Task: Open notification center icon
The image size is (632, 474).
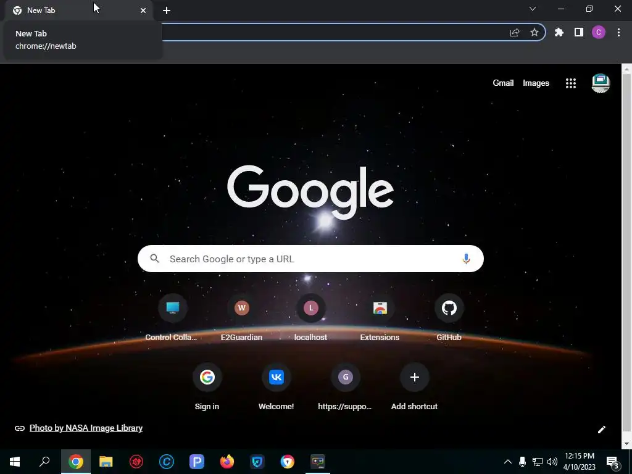Action: 612,462
